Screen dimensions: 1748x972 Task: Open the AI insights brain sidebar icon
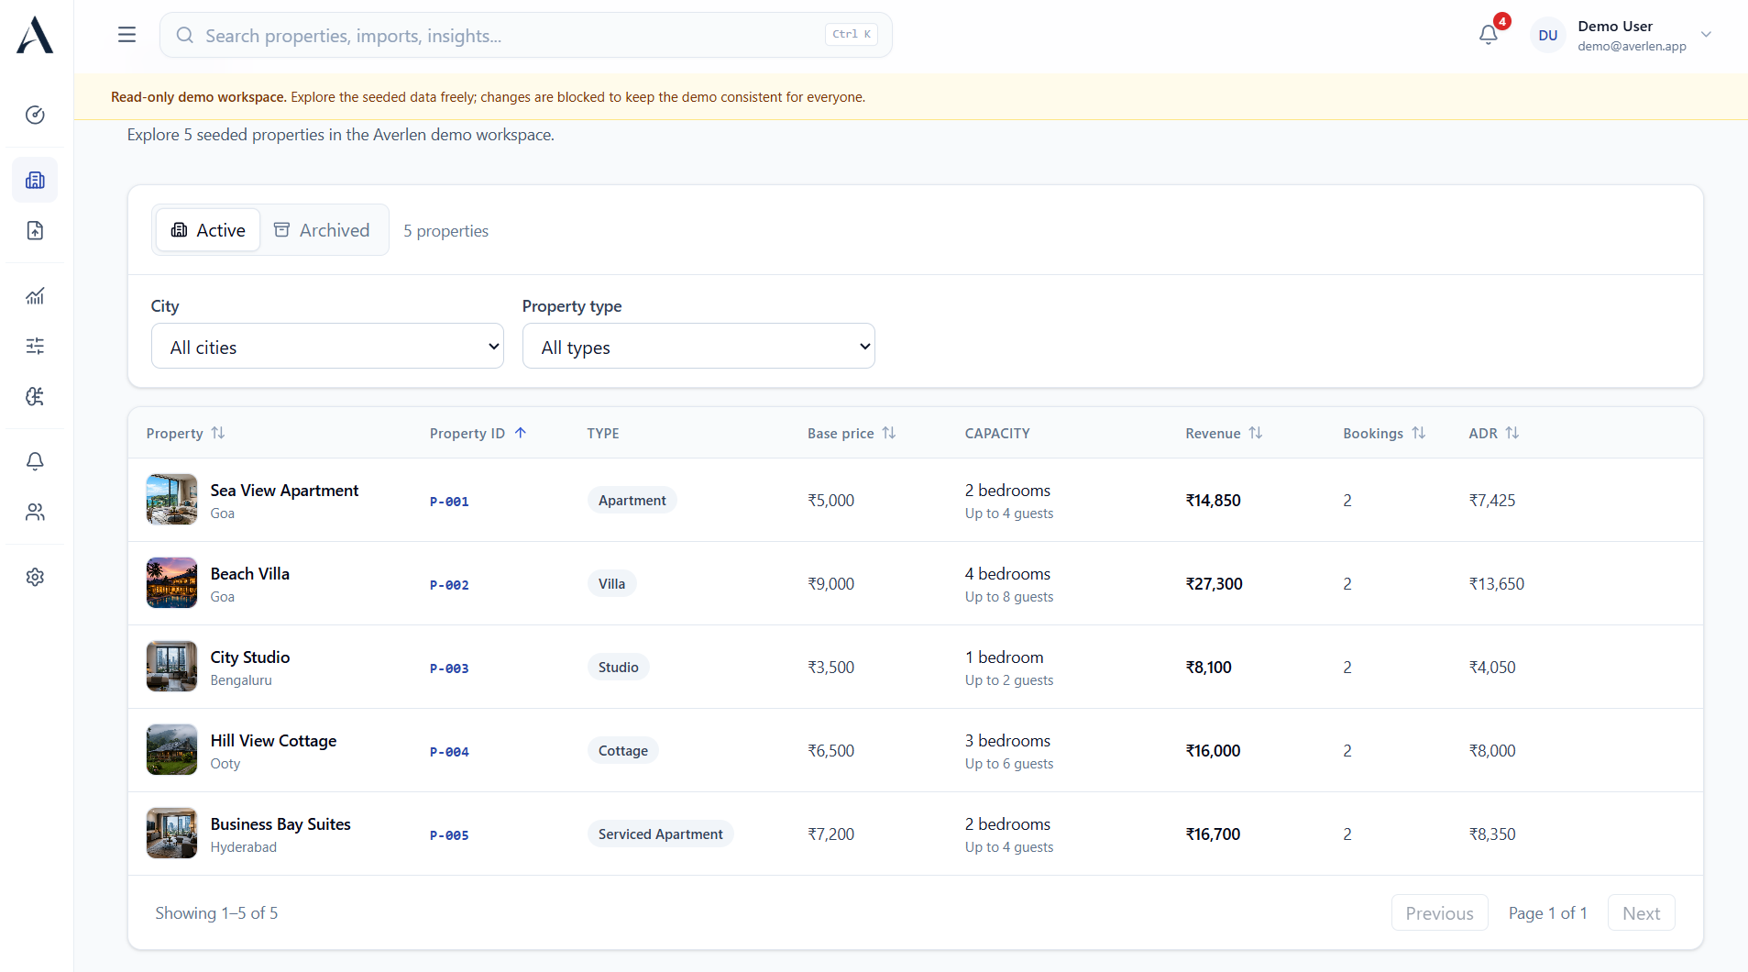pos(35,396)
